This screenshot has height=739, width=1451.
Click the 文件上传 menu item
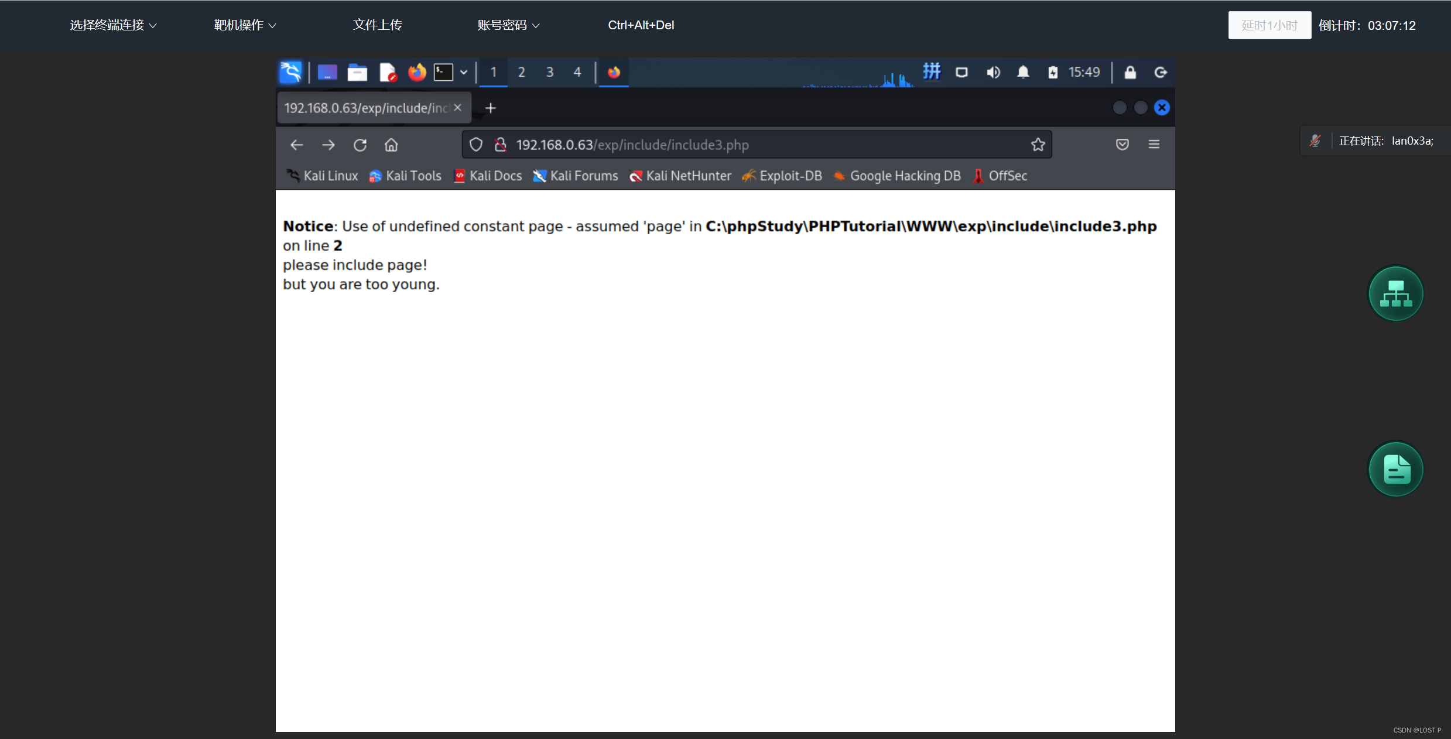coord(377,25)
